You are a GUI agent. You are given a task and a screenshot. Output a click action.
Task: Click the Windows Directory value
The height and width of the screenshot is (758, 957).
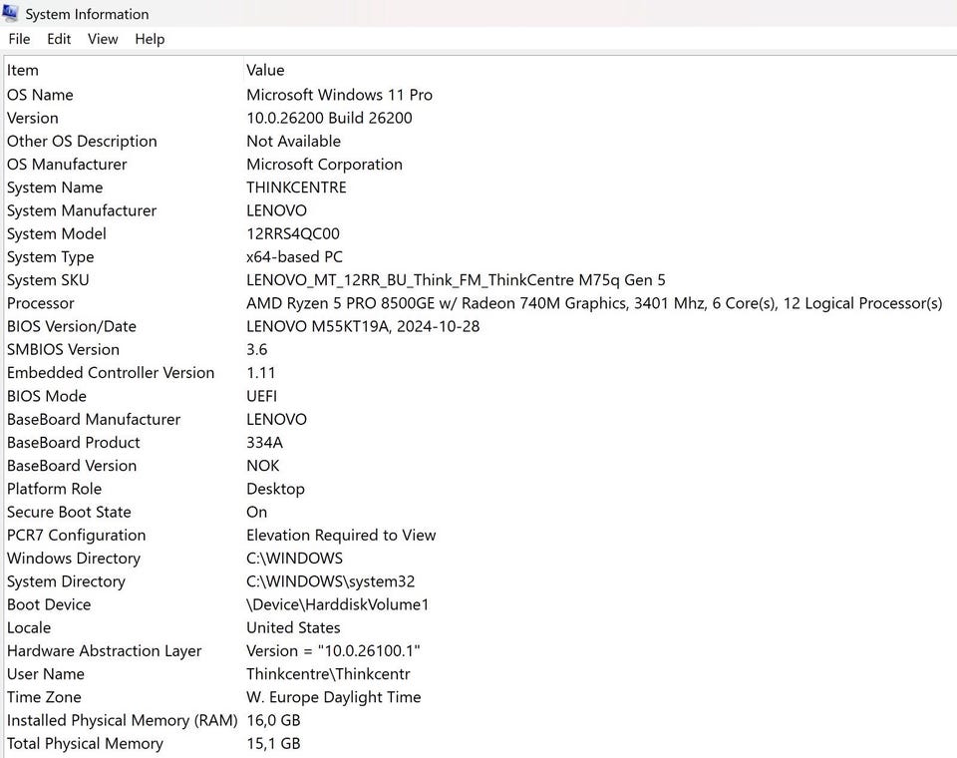294,559
